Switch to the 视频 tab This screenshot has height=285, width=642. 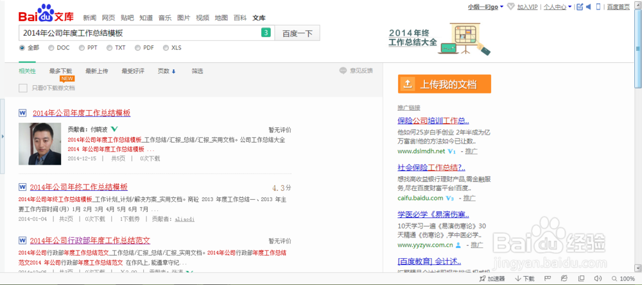coord(203,17)
